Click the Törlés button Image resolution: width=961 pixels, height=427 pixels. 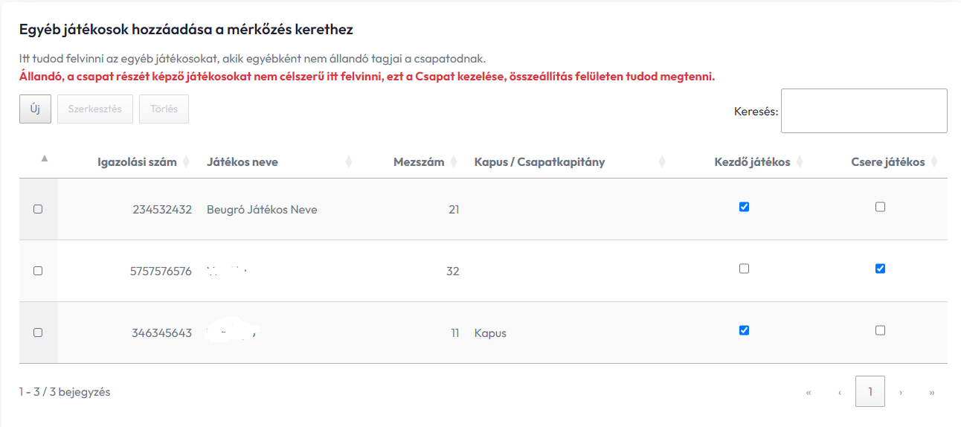click(164, 109)
